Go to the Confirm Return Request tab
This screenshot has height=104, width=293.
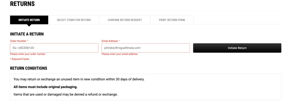125,20
